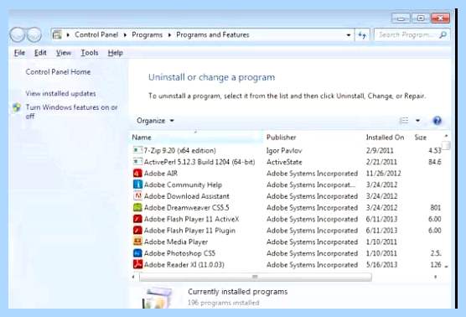The height and width of the screenshot is (317, 466).
Task: Click the Adobe Flash Player 11 ActiveX icon
Action: [137, 219]
